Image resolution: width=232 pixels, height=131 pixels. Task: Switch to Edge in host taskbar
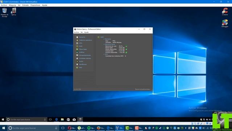tap(110, 128)
